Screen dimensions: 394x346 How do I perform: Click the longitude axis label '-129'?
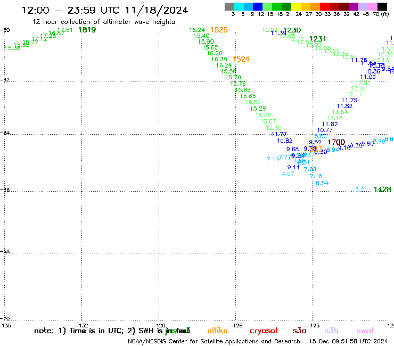click(x=159, y=326)
